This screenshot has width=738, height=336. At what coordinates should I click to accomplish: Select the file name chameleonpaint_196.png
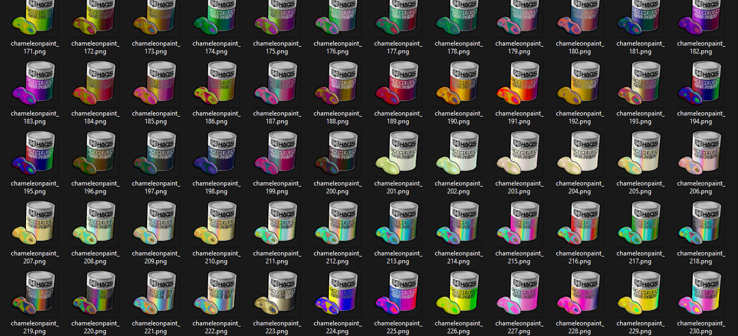[x=95, y=188]
